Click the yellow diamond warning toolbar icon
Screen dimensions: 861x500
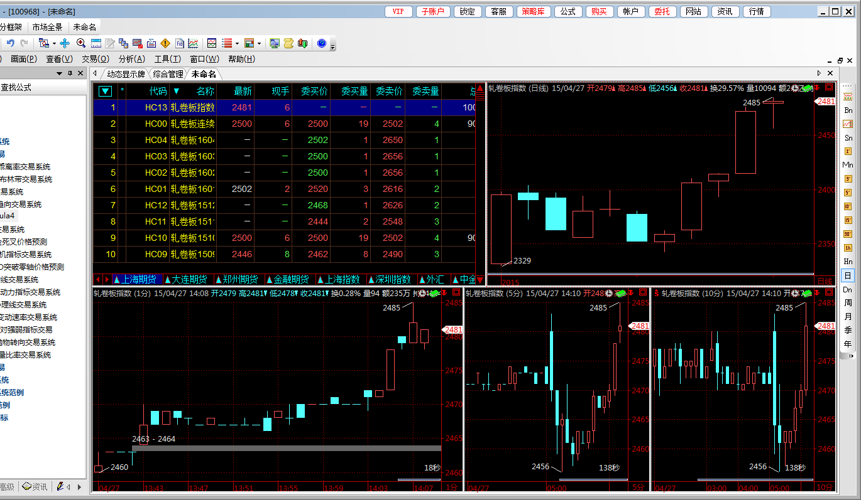coord(165,43)
